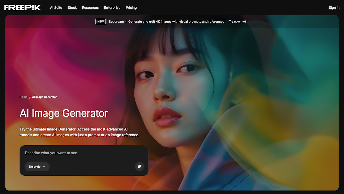
Task: Navigate using the Home breadcrumb
Action: coord(23,97)
